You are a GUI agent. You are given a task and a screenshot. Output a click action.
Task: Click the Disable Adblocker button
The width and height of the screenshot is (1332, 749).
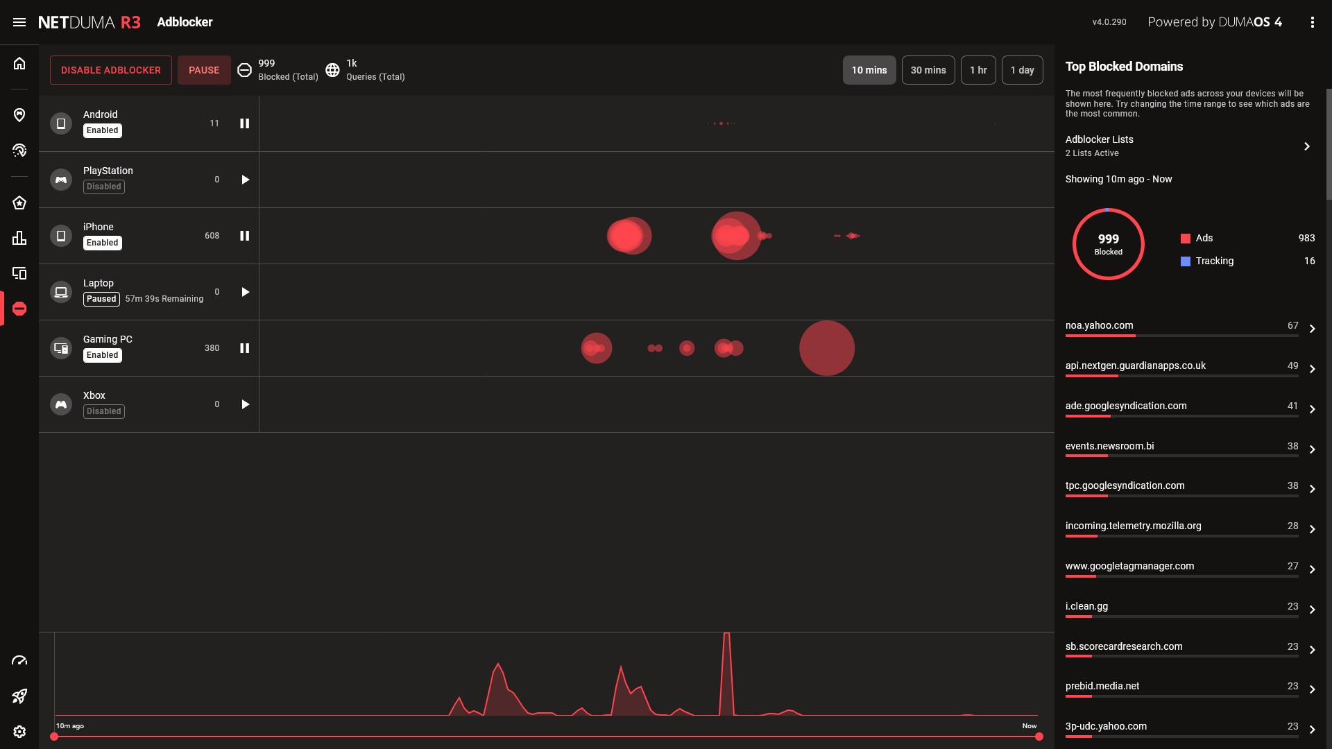(111, 70)
